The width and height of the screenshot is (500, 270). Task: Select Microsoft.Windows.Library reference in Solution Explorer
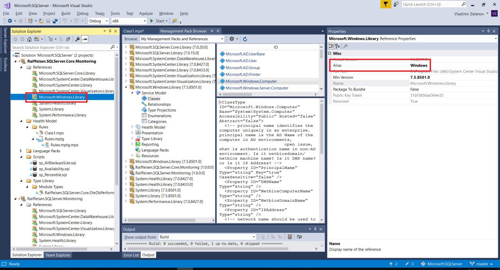[x=62, y=97]
